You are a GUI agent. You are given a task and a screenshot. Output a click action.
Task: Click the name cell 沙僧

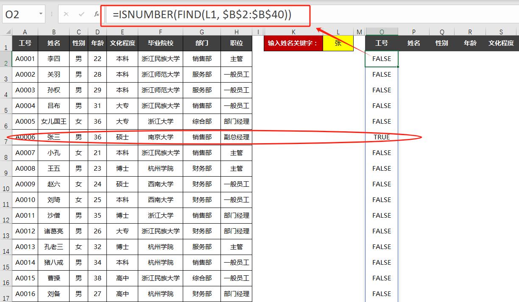coord(54,216)
